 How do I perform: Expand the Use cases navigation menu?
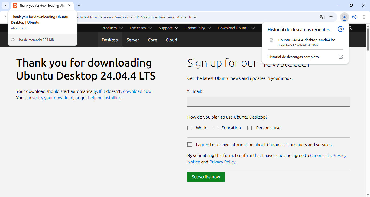point(141,28)
